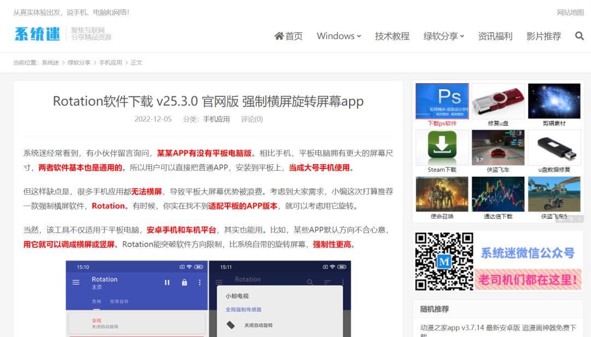Click the lock icon in Rotation screenshot

(184, 282)
